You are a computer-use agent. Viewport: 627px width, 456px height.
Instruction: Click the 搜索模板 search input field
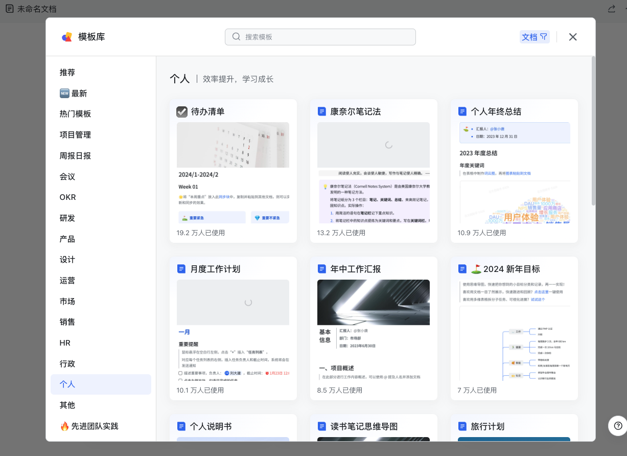click(x=327, y=37)
